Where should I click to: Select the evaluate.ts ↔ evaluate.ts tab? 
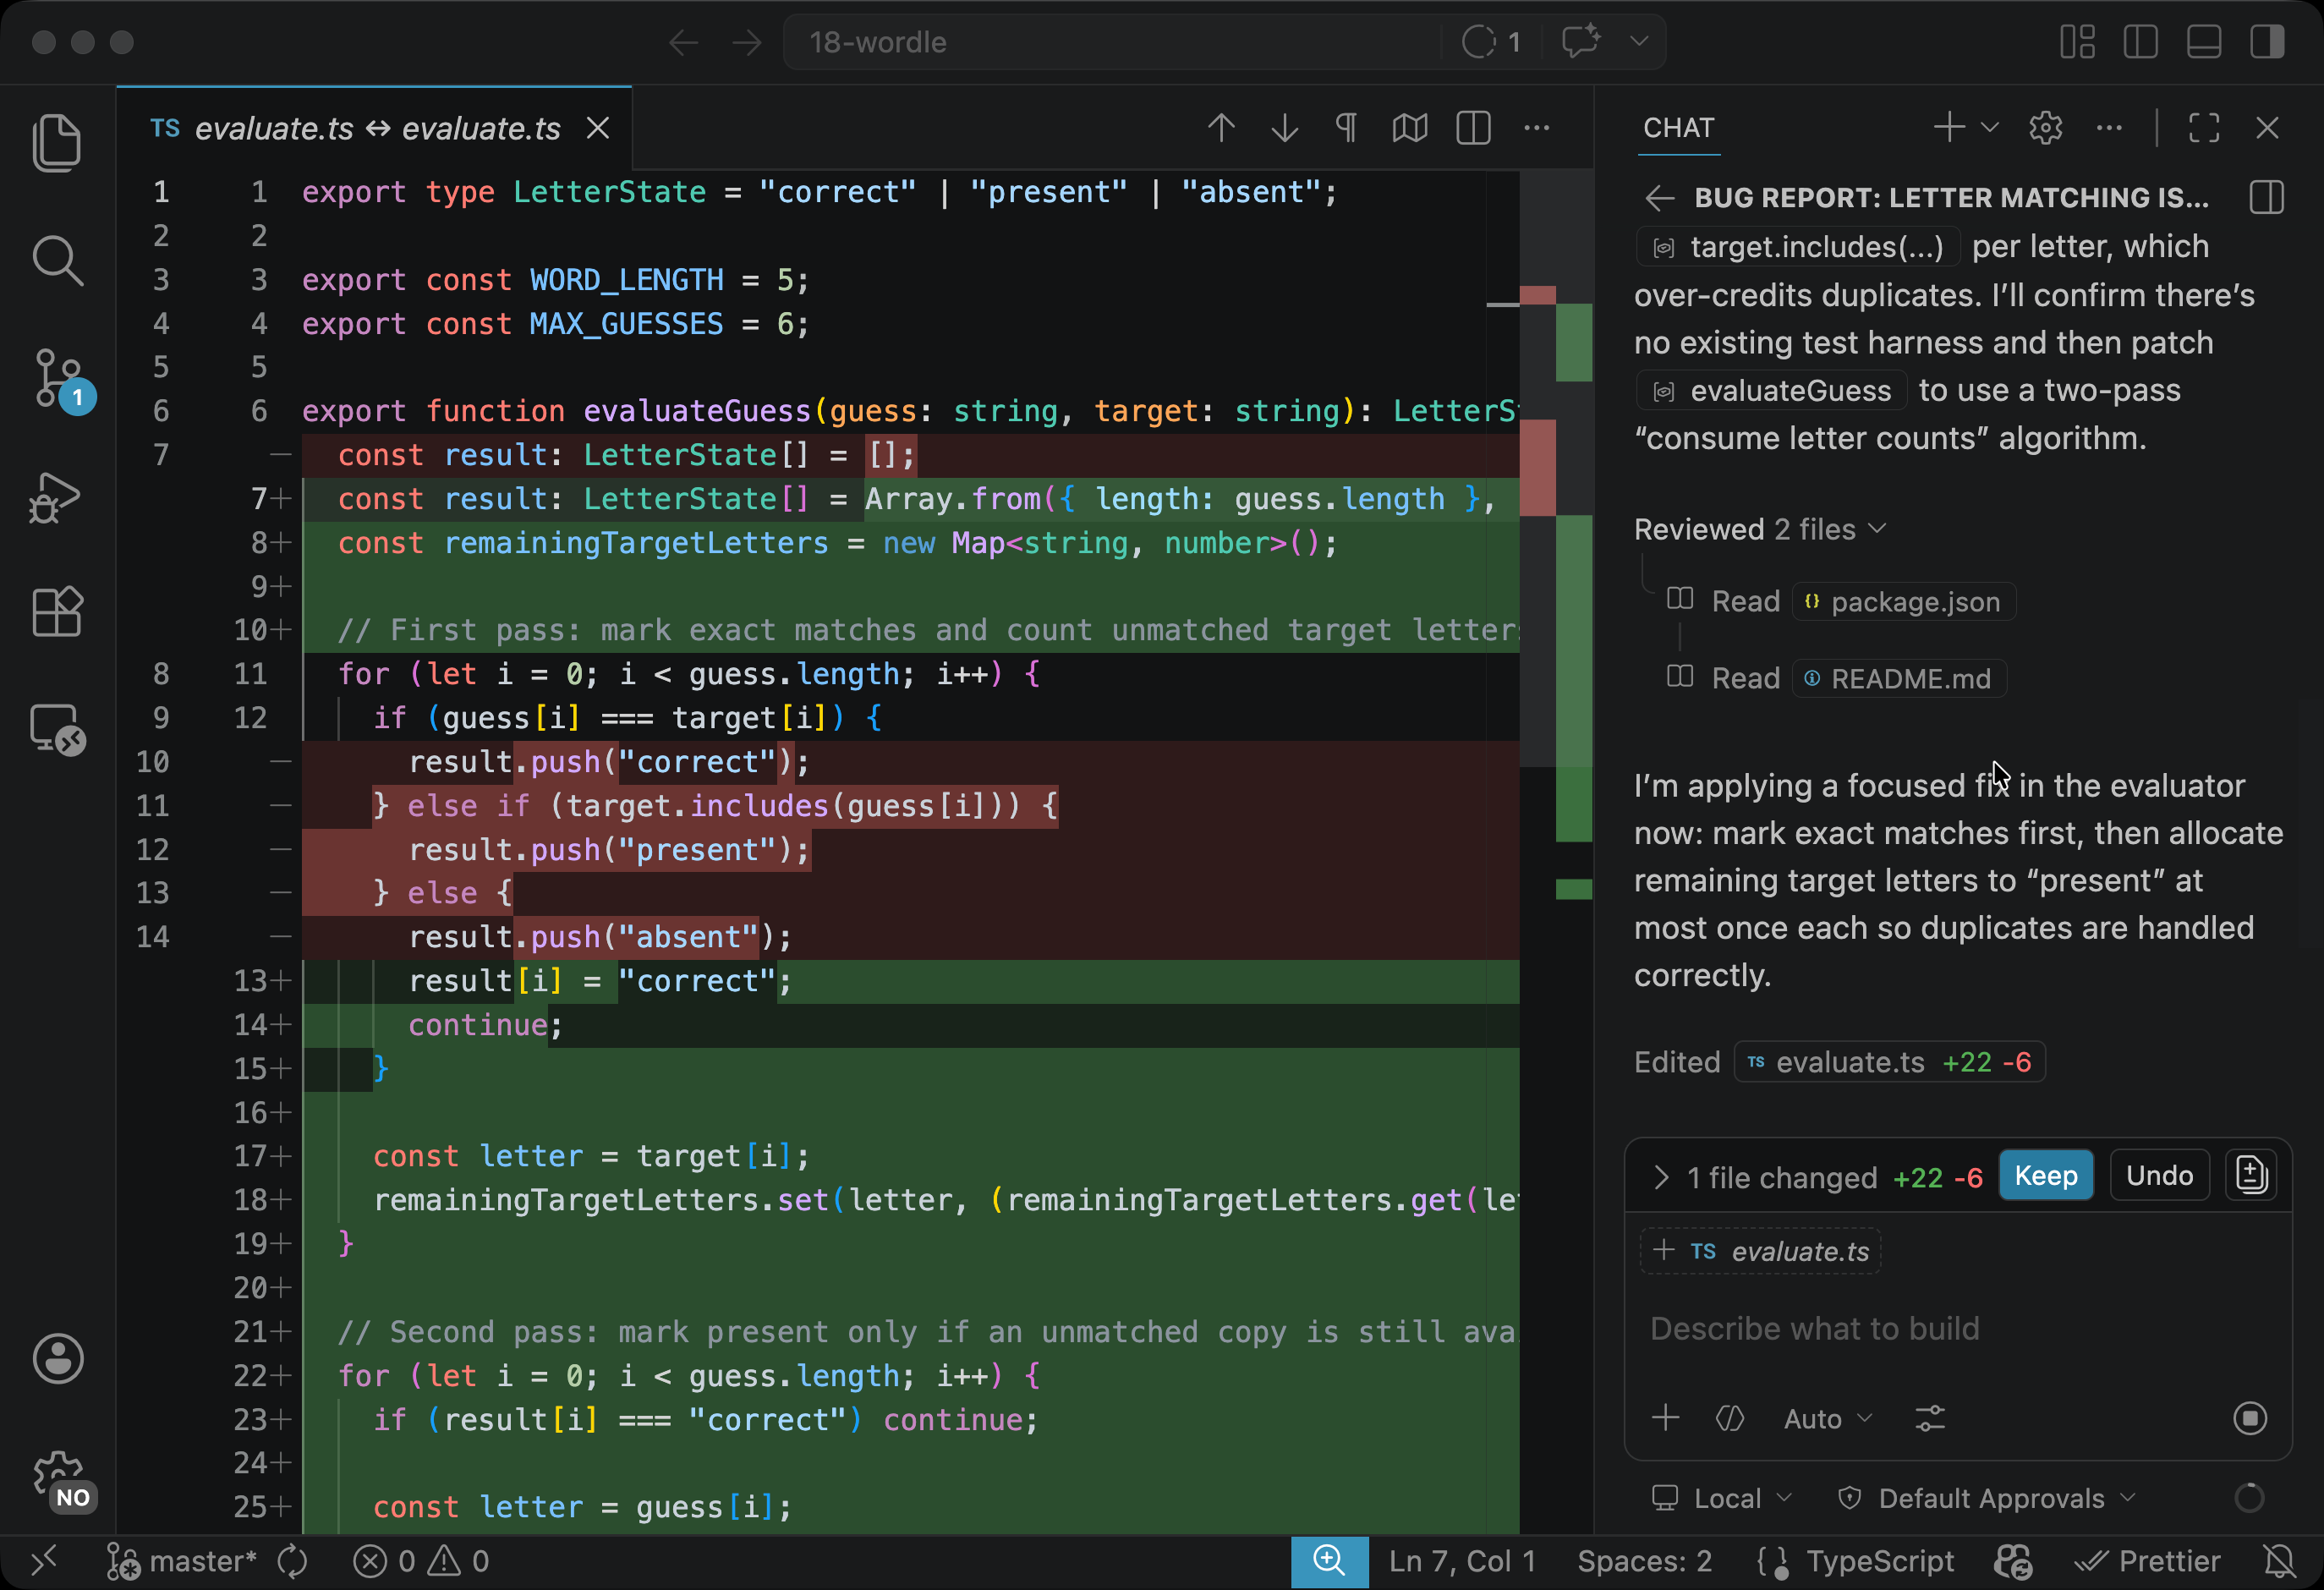(376, 128)
